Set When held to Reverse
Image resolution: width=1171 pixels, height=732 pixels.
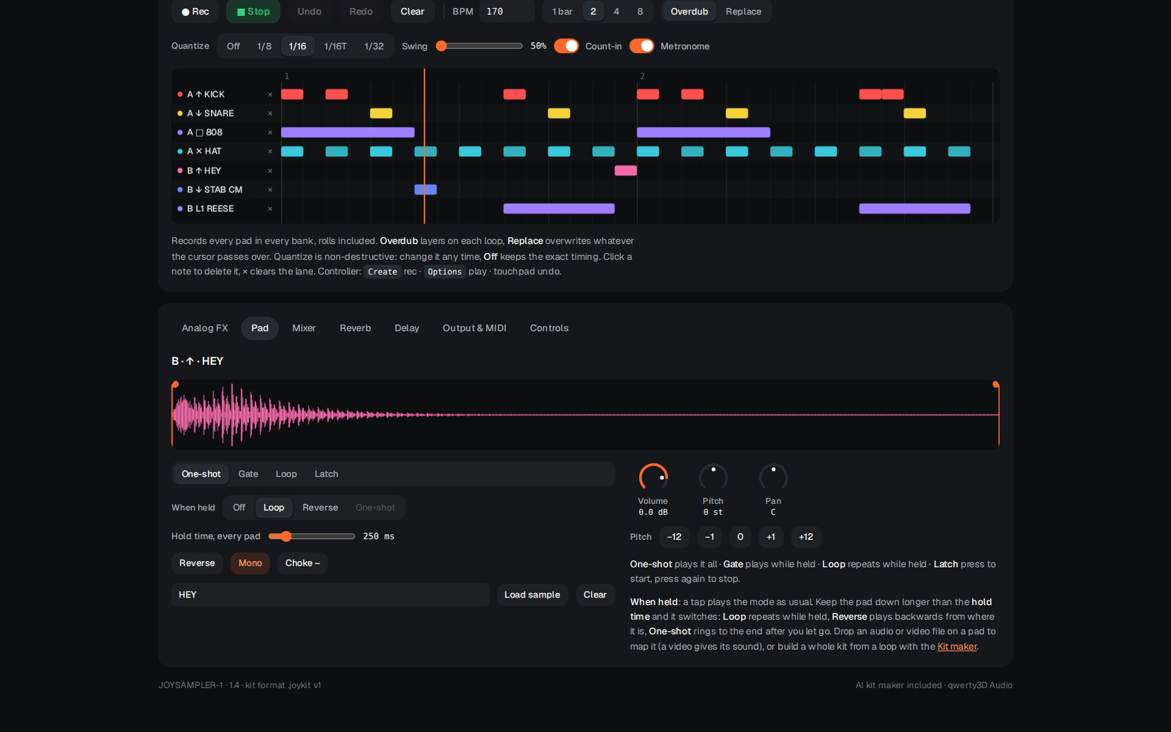pos(320,508)
